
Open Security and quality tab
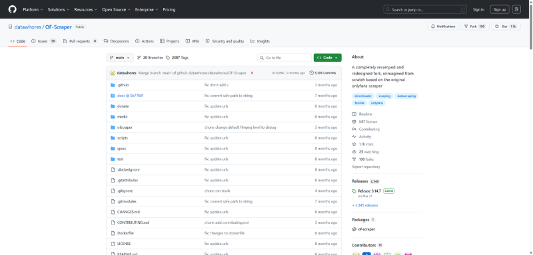225,41
